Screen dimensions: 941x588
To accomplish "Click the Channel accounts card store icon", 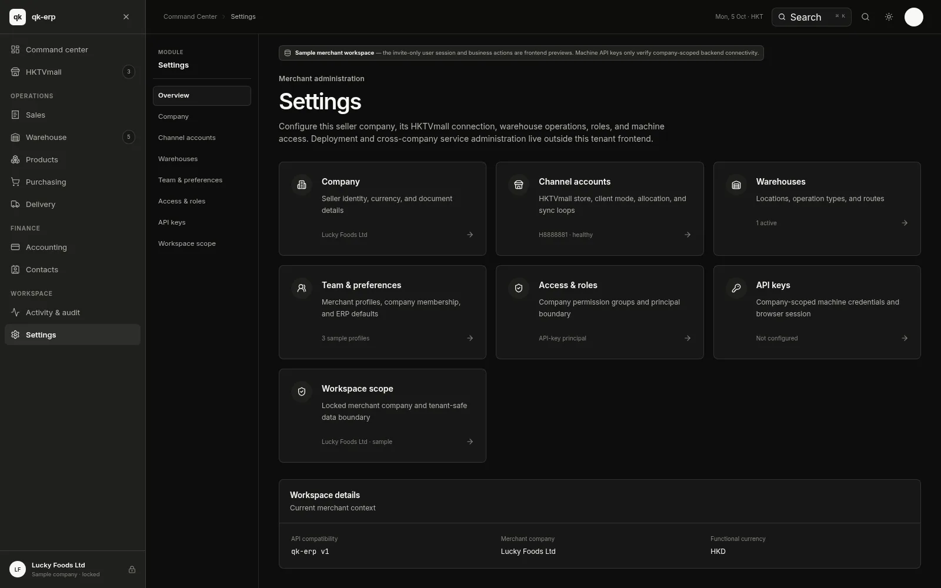I will point(519,185).
